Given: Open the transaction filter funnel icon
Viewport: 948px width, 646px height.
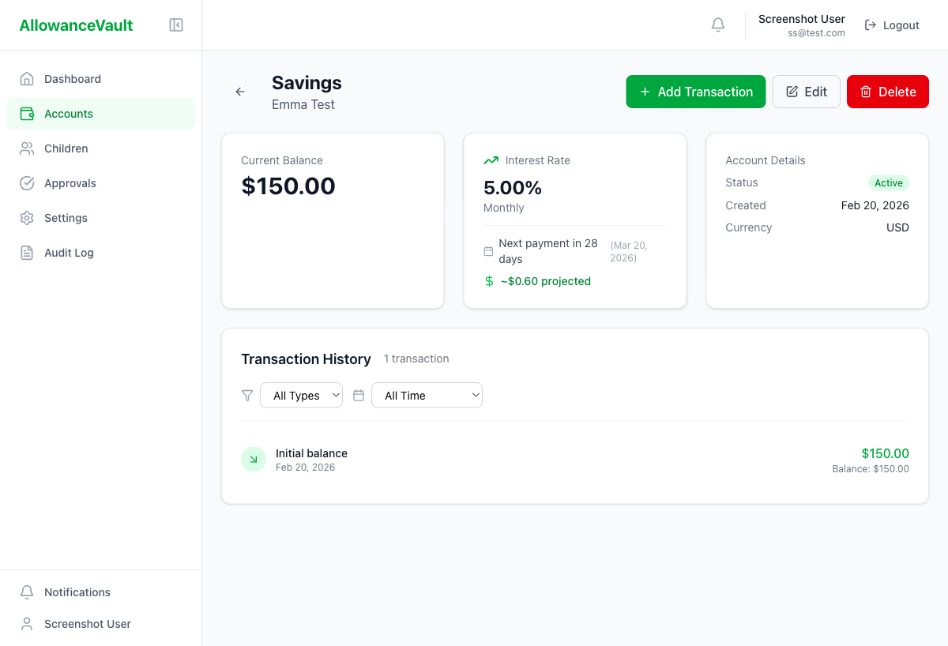Looking at the screenshot, I should 247,395.
